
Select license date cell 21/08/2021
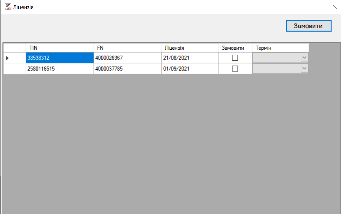190,58
